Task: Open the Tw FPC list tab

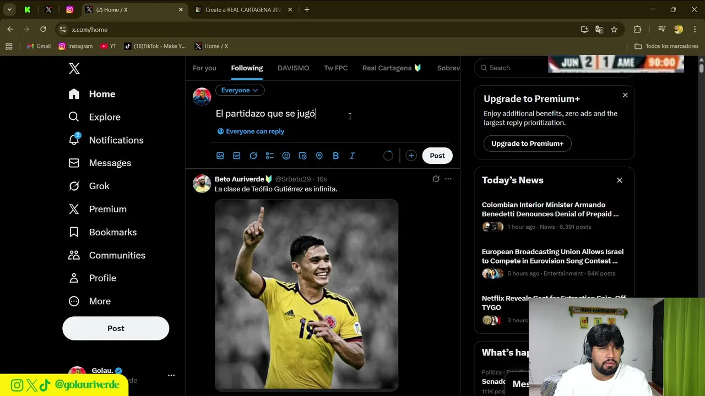Action: 336,68
